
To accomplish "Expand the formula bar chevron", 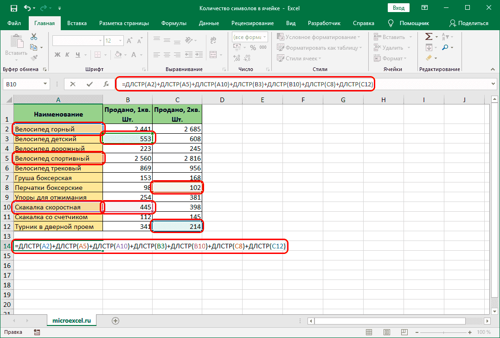I will 493,84.
